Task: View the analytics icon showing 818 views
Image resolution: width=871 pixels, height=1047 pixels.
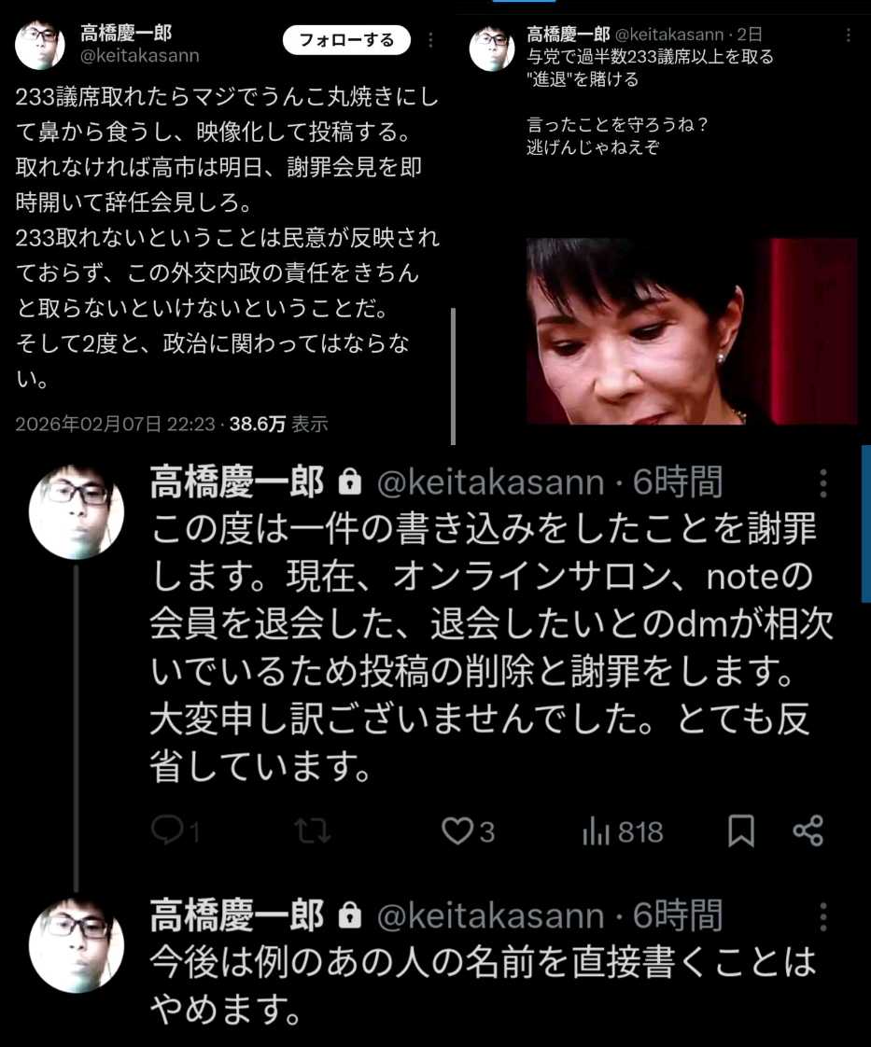Action: 623,832
